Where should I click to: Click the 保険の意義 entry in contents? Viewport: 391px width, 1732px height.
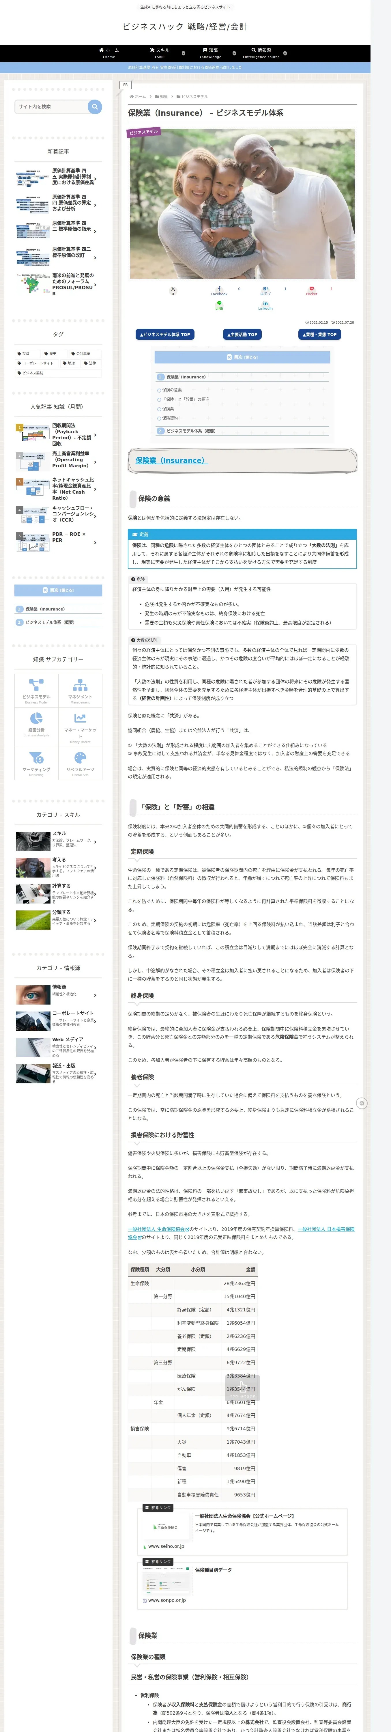point(172,390)
